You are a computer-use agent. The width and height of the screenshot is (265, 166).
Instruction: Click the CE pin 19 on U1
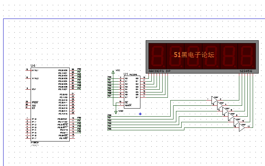[121, 103]
